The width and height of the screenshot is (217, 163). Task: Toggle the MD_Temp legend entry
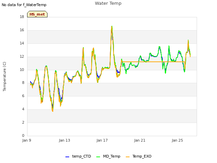click(108, 156)
